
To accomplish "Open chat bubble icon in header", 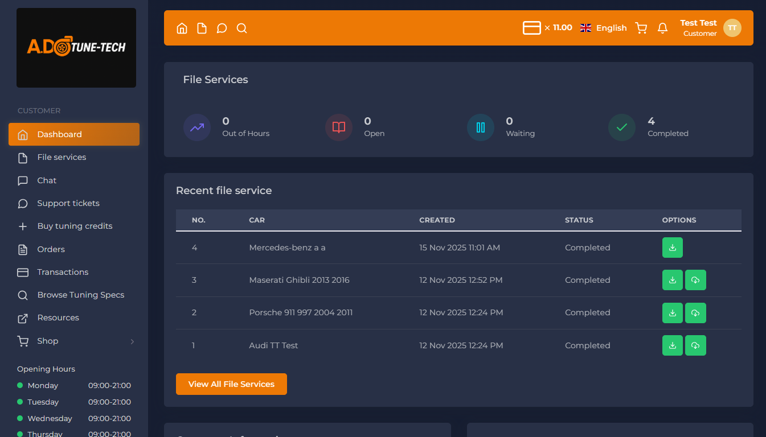I will click(x=222, y=28).
